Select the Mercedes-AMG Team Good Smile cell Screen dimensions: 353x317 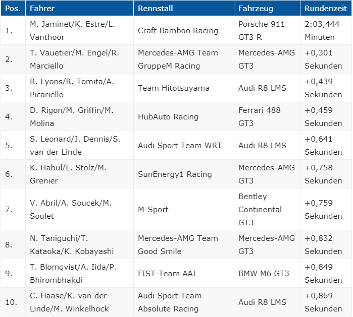pyautogui.click(x=184, y=244)
